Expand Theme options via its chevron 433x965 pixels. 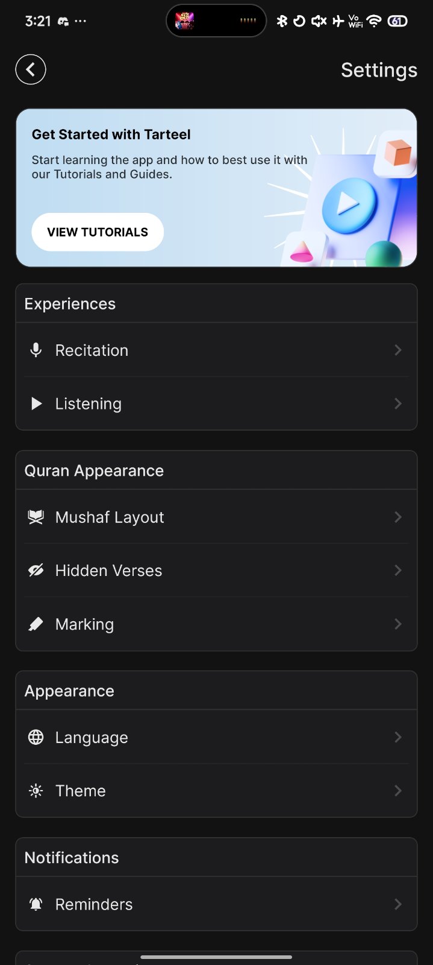click(397, 791)
